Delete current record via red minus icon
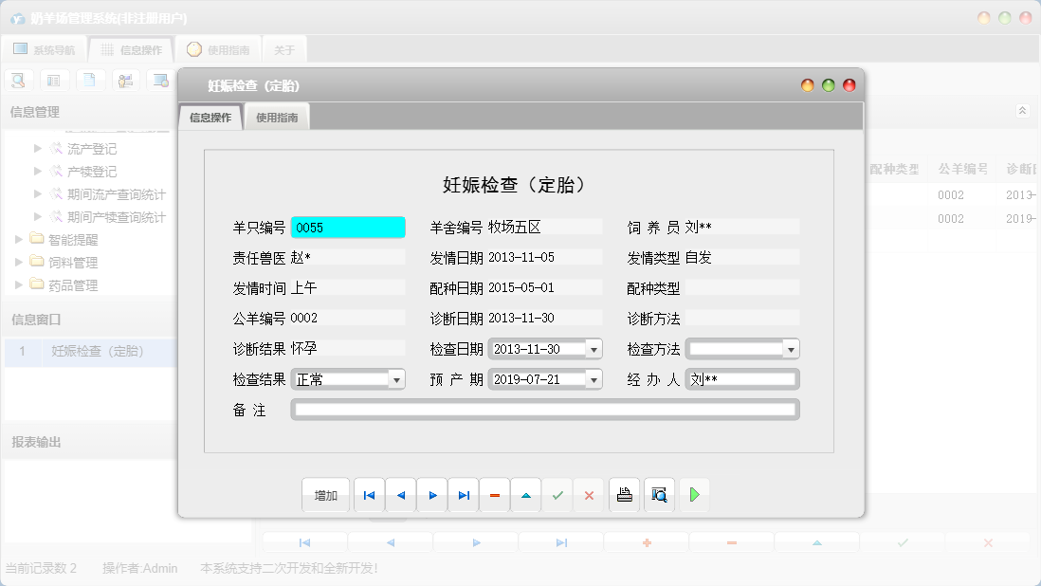Image resolution: width=1041 pixels, height=586 pixels. 494,494
